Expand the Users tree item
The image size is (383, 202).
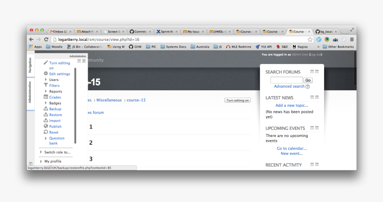pyautogui.click(x=46, y=80)
